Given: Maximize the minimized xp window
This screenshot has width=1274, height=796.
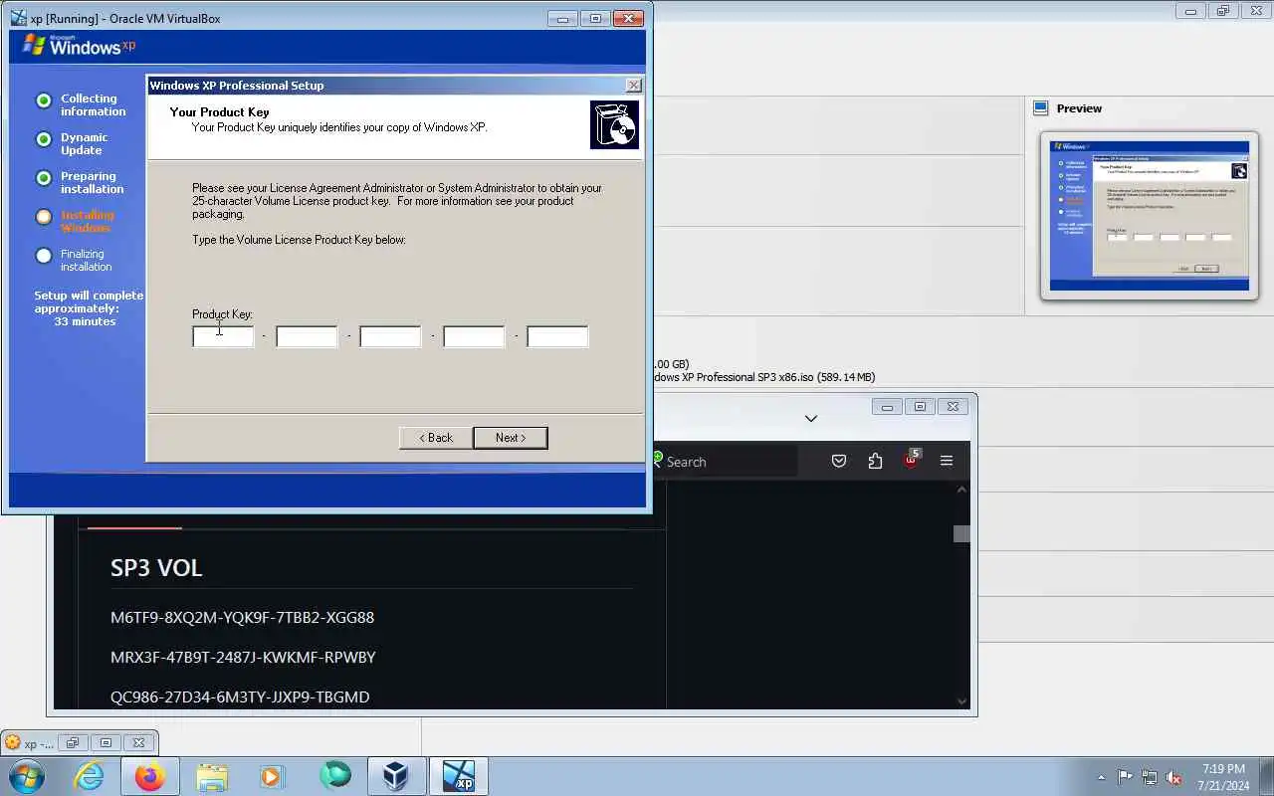Looking at the screenshot, I should click(106, 742).
